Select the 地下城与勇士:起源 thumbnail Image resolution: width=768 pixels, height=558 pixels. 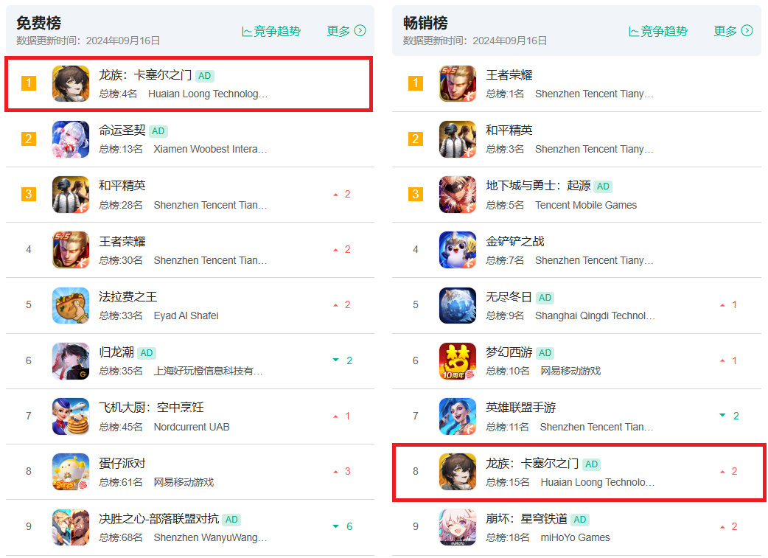458,195
